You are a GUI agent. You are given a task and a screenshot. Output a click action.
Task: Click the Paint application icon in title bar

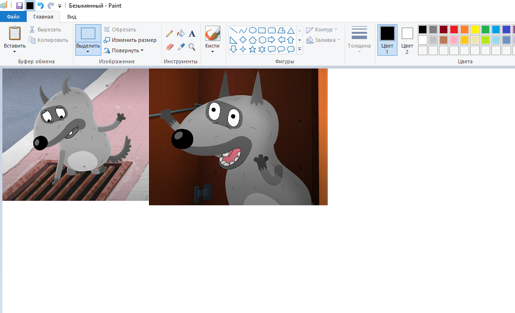click(x=4, y=6)
